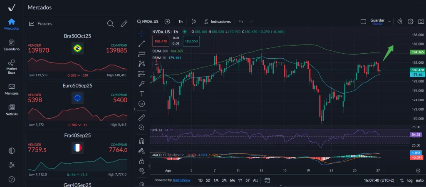
Task: Select the zoom in tool
Action: coord(141,127)
